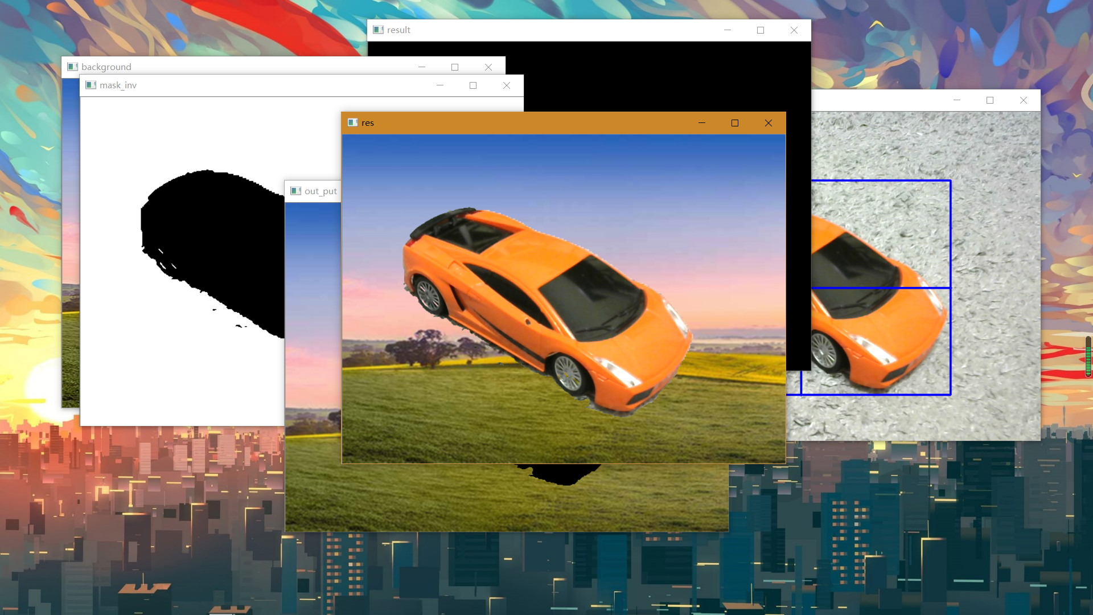Maximize the result window
1093x615 pixels.
click(761, 30)
